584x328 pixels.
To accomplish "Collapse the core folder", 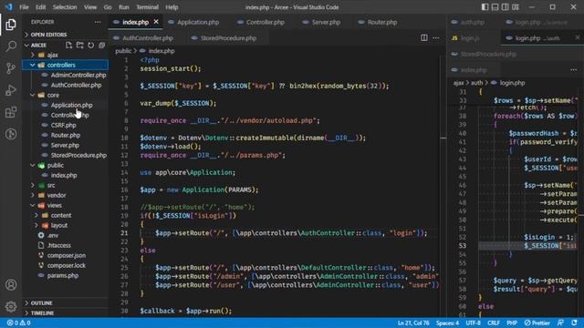I will (x=65, y=95).
